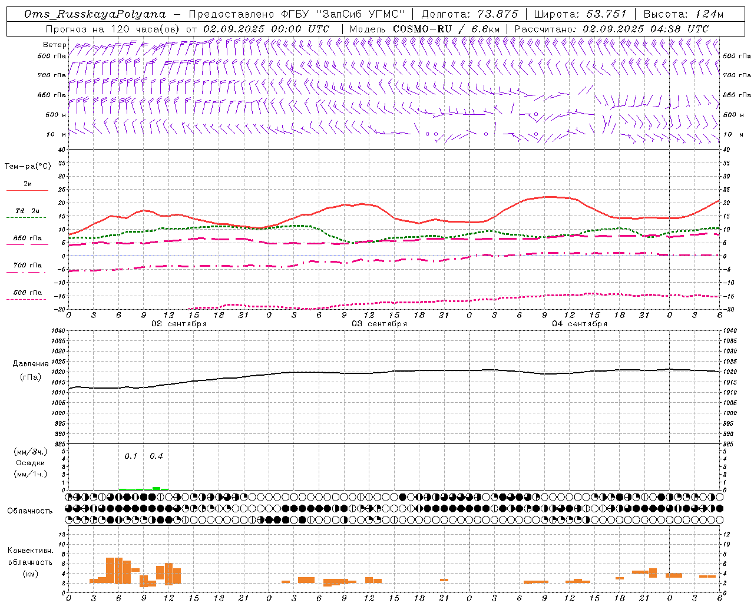Click the red 2m temperature curve

click(395, 218)
